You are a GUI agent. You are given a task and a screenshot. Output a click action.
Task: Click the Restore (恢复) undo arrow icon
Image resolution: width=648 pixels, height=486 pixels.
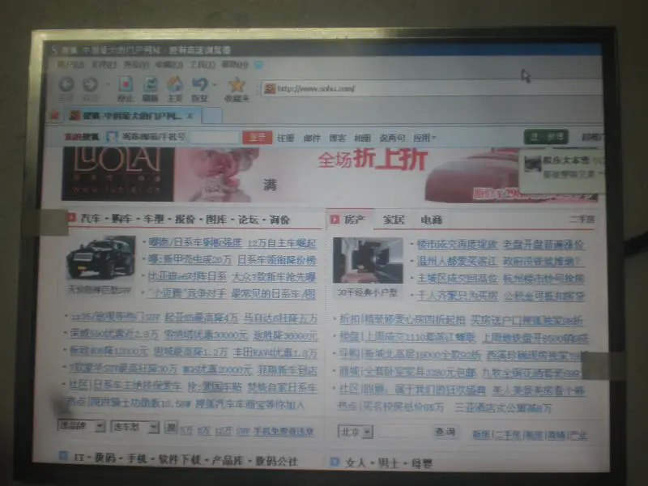(x=200, y=84)
